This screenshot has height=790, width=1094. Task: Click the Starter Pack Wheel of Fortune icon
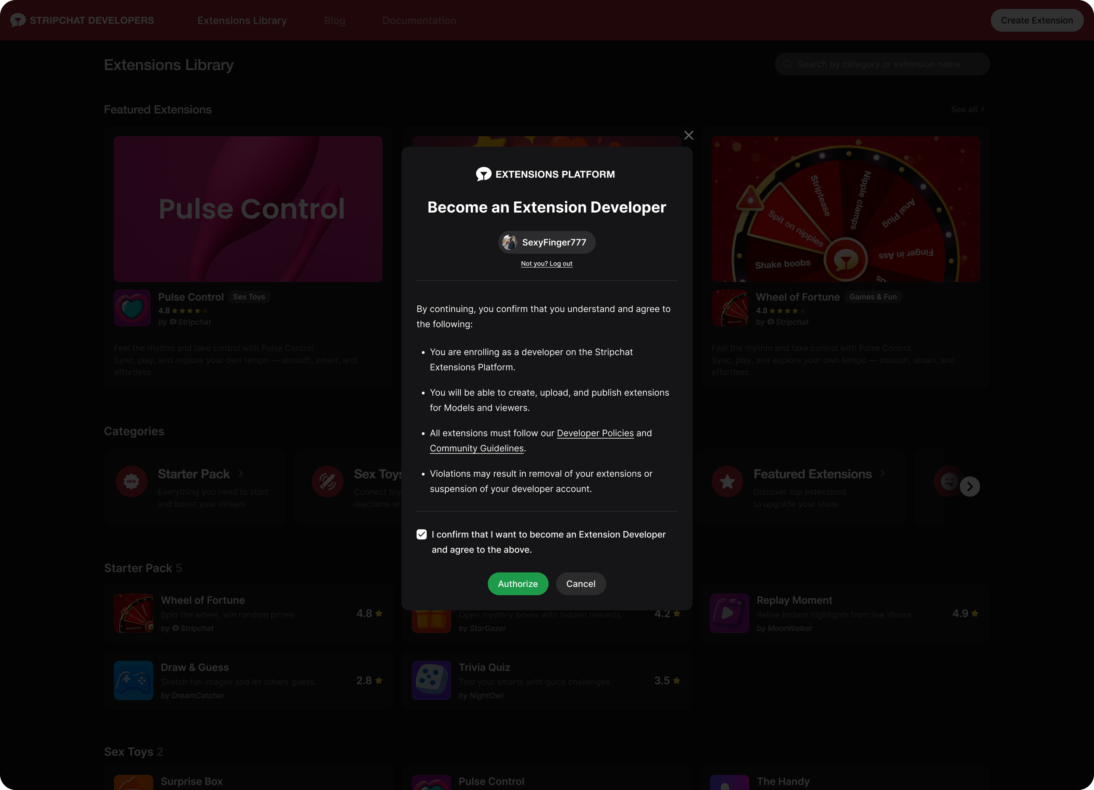(134, 613)
